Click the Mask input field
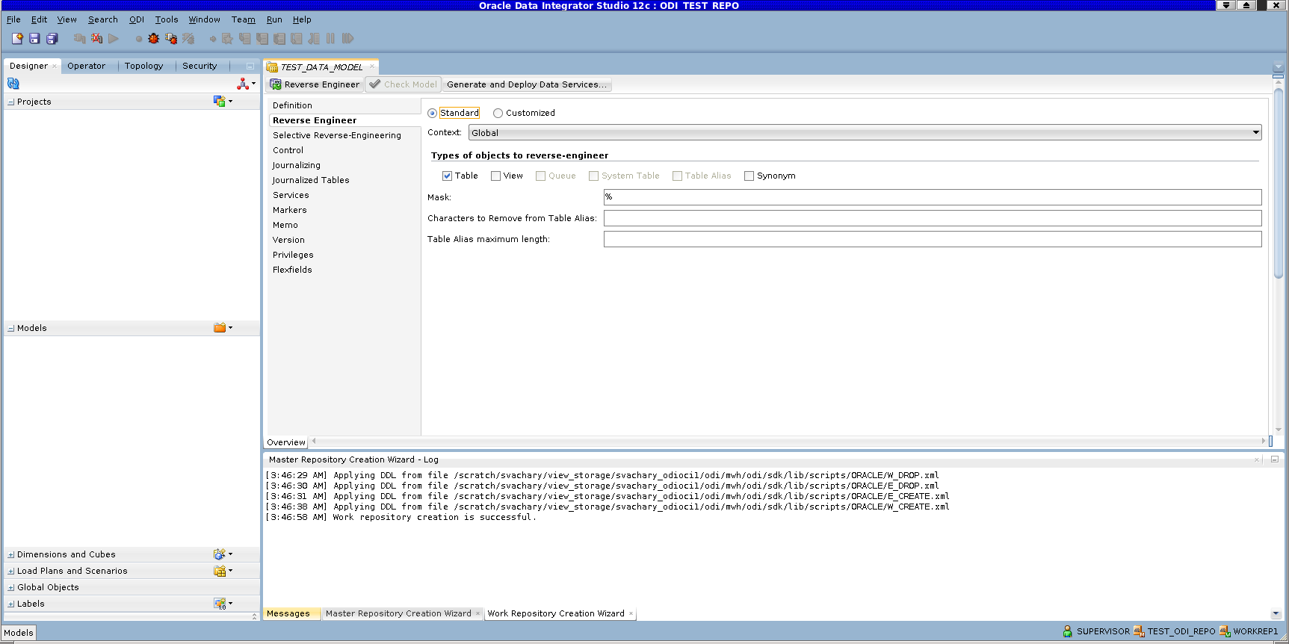1289x644 pixels. tap(933, 197)
